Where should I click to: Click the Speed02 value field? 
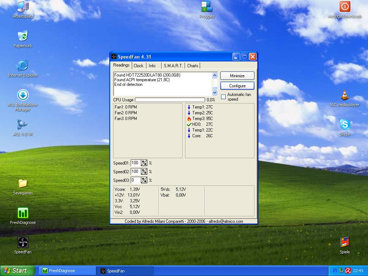pos(136,171)
